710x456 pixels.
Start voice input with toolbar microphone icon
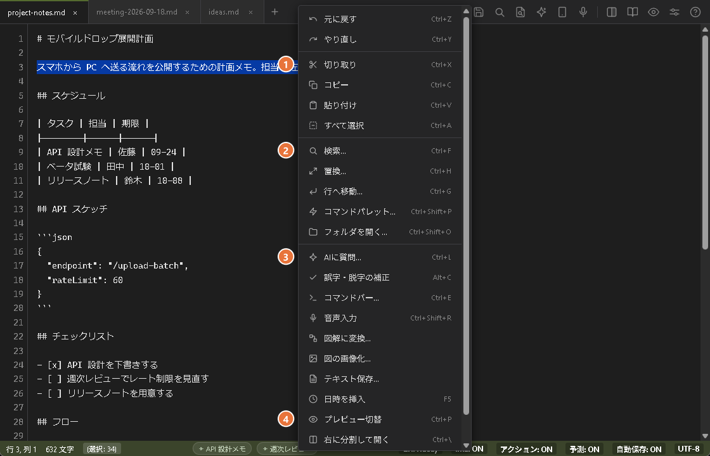pyautogui.click(x=583, y=12)
